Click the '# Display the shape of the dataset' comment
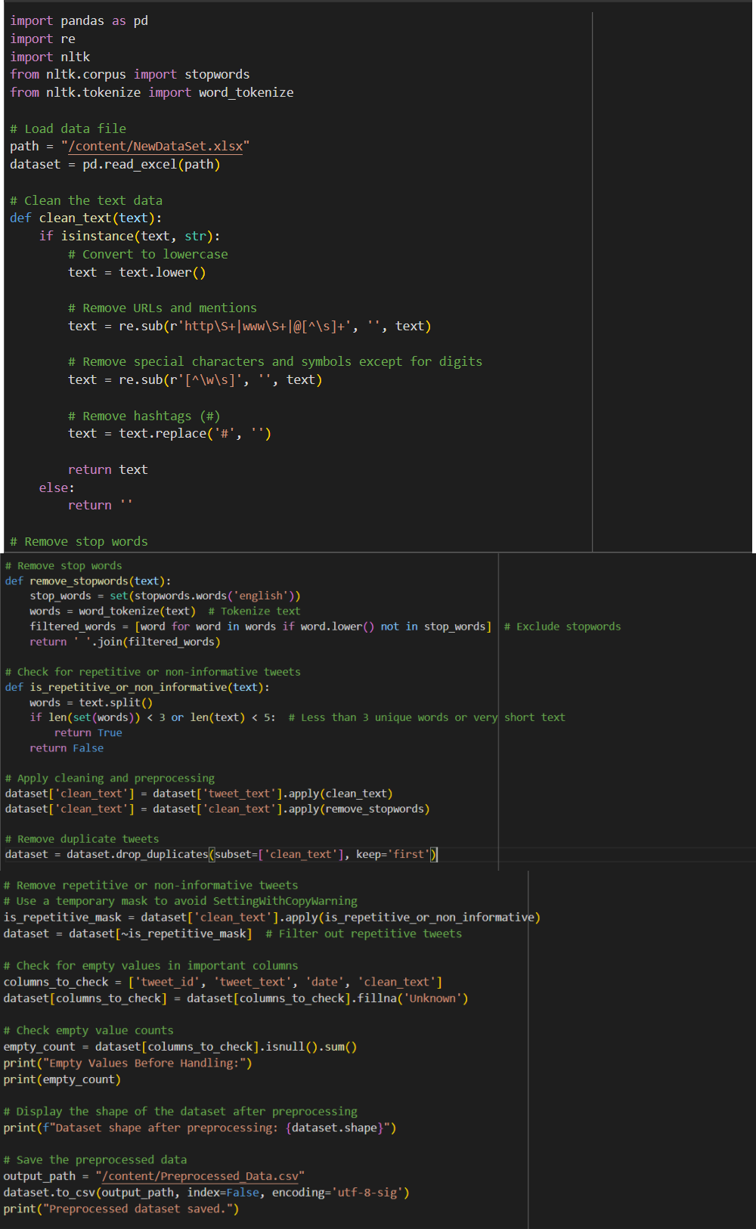This screenshot has height=1229, width=756. point(181,1111)
